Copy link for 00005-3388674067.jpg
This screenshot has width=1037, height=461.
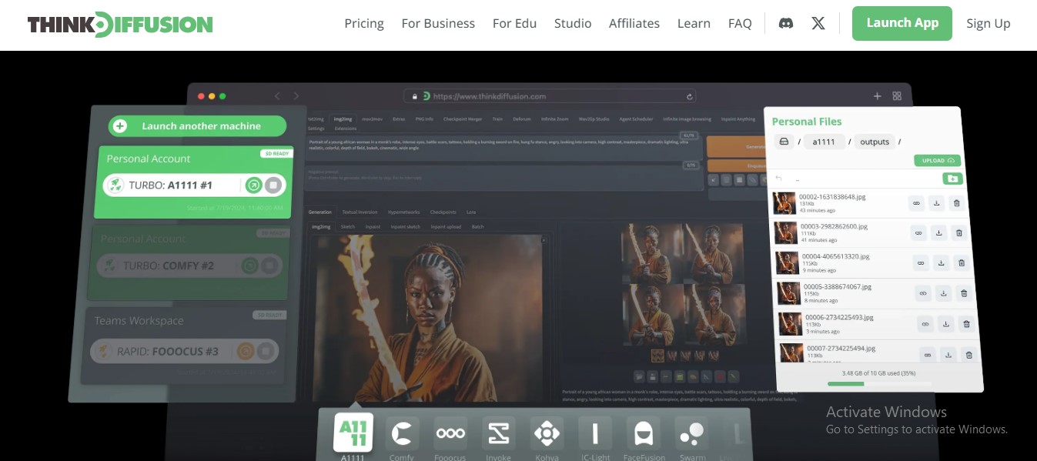click(923, 293)
